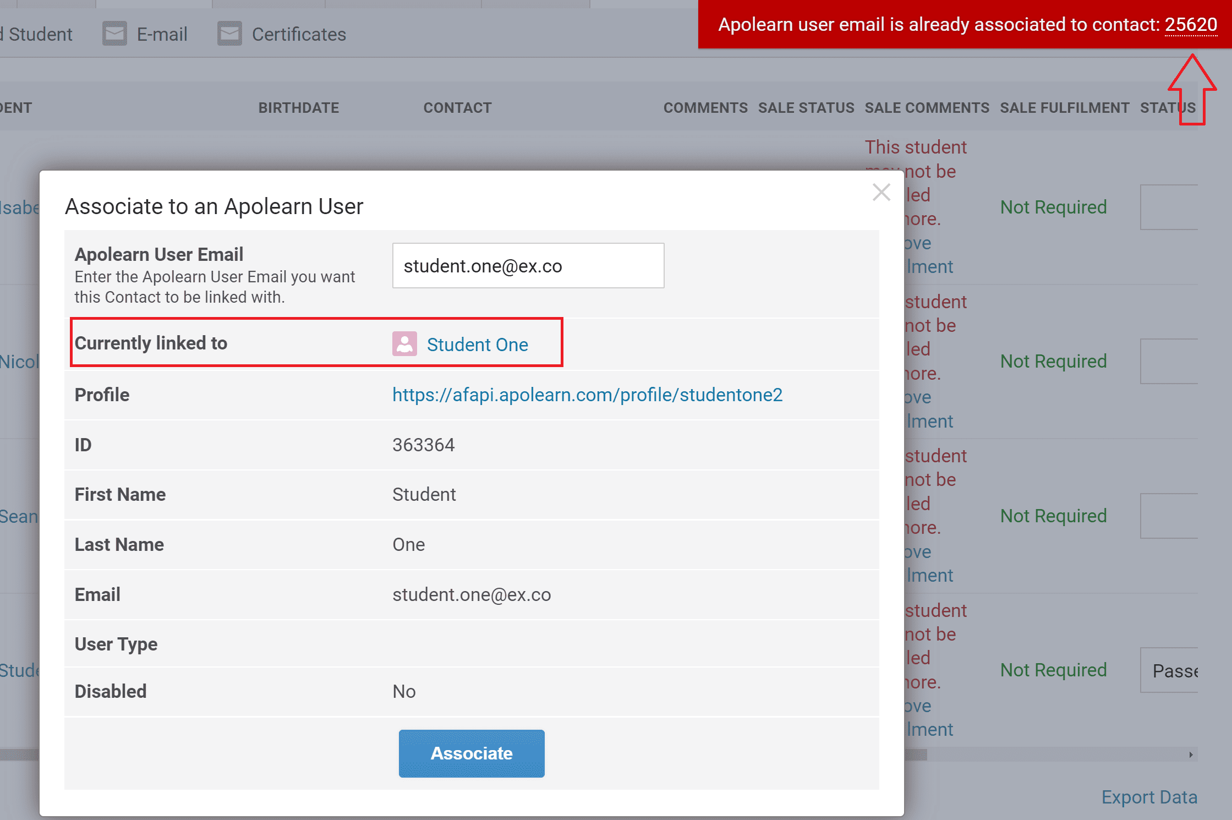Click Export Data link

pos(1149,797)
